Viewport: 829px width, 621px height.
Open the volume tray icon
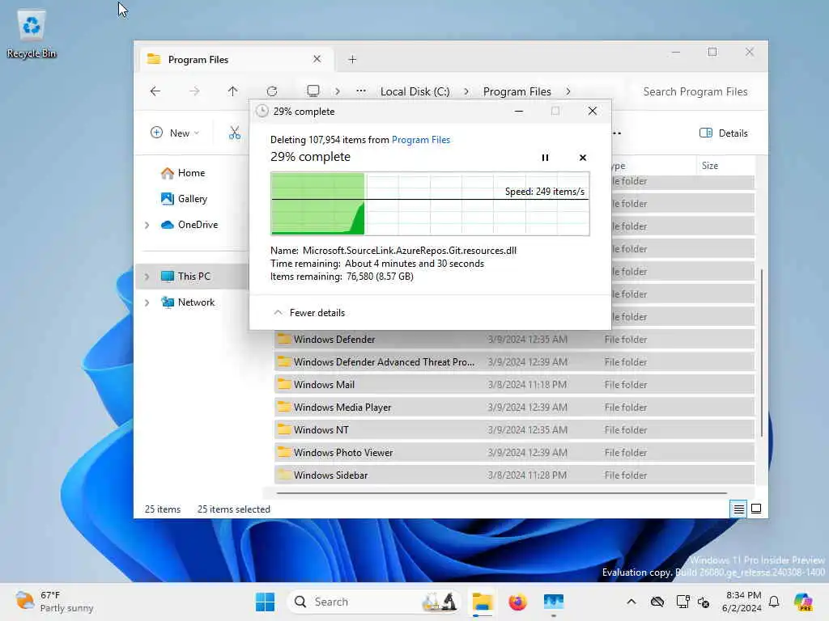(704, 602)
